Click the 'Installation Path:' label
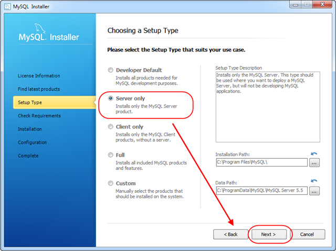The image size is (336, 251). click(x=233, y=155)
